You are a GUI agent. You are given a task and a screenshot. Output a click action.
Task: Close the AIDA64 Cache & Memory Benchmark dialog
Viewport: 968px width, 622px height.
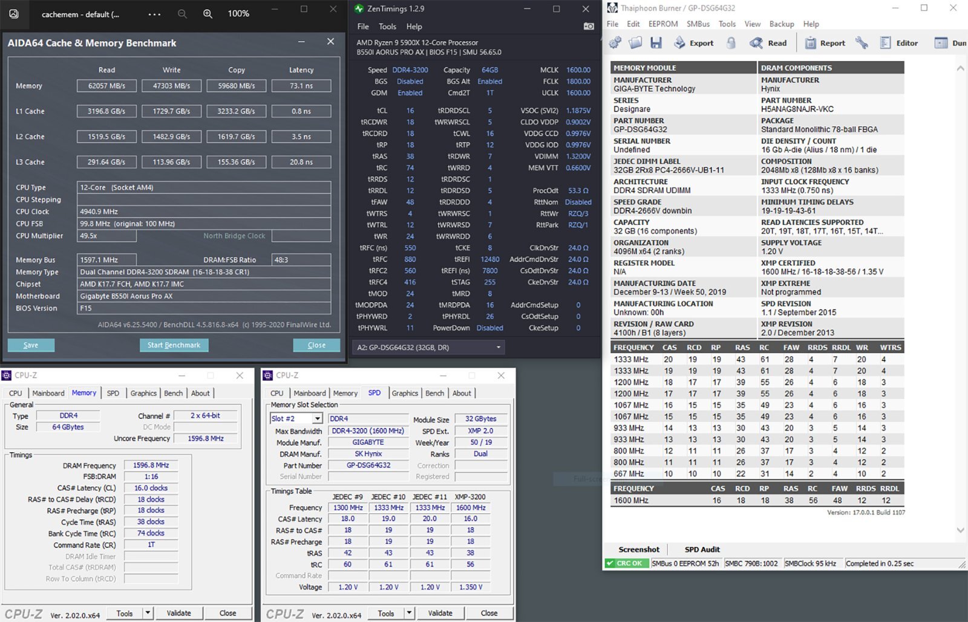pyautogui.click(x=330, y=42)
